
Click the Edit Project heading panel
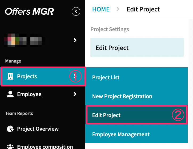(x=137, y=48)
